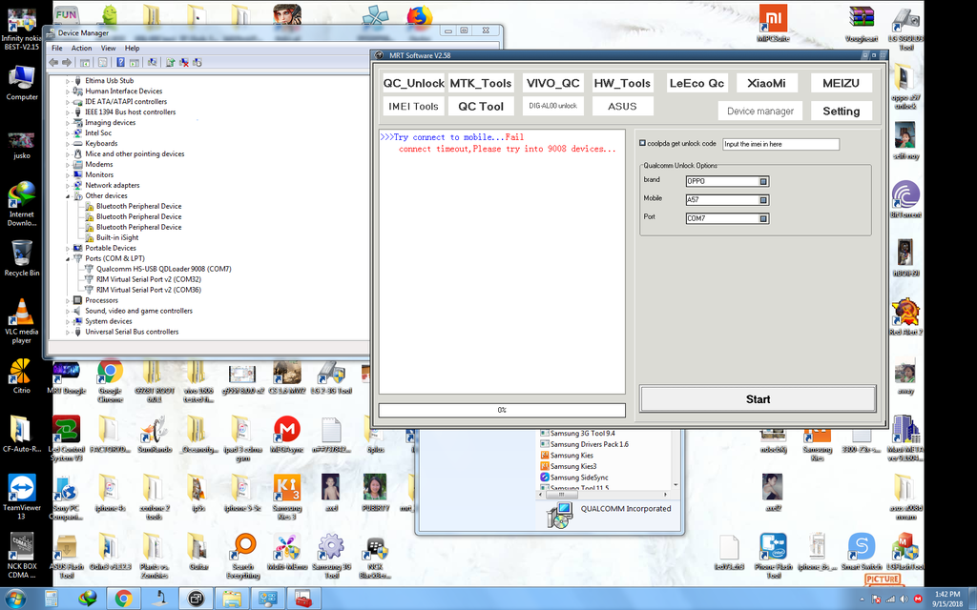
Task: Open Phone Flash Tool desktop shortcut
Action: 773,556
